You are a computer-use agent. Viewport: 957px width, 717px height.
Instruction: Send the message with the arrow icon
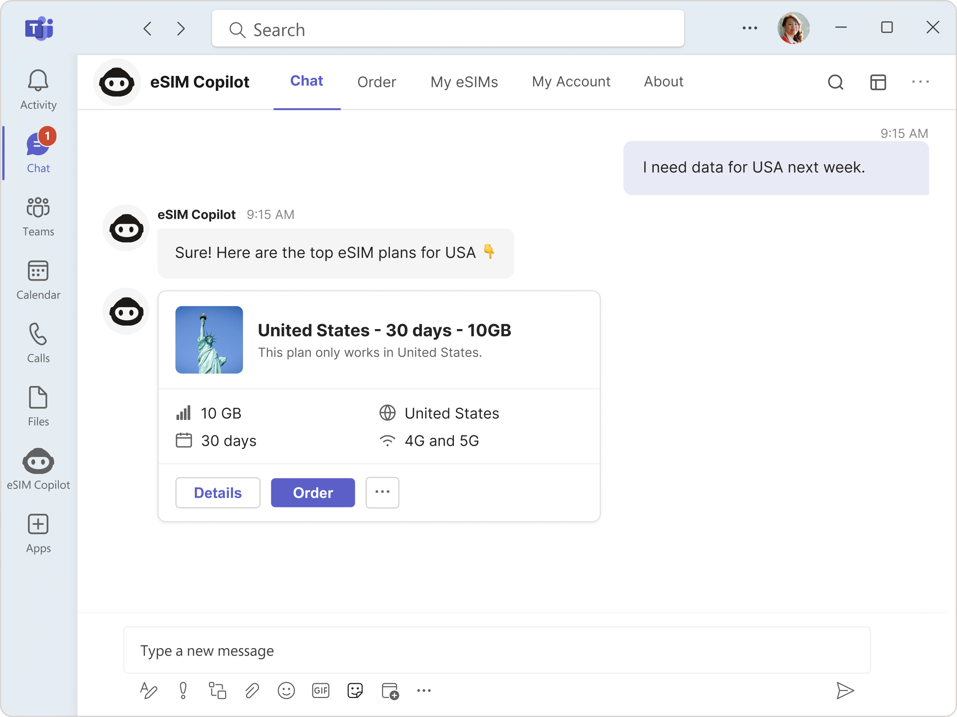click(x=844, y=690)
